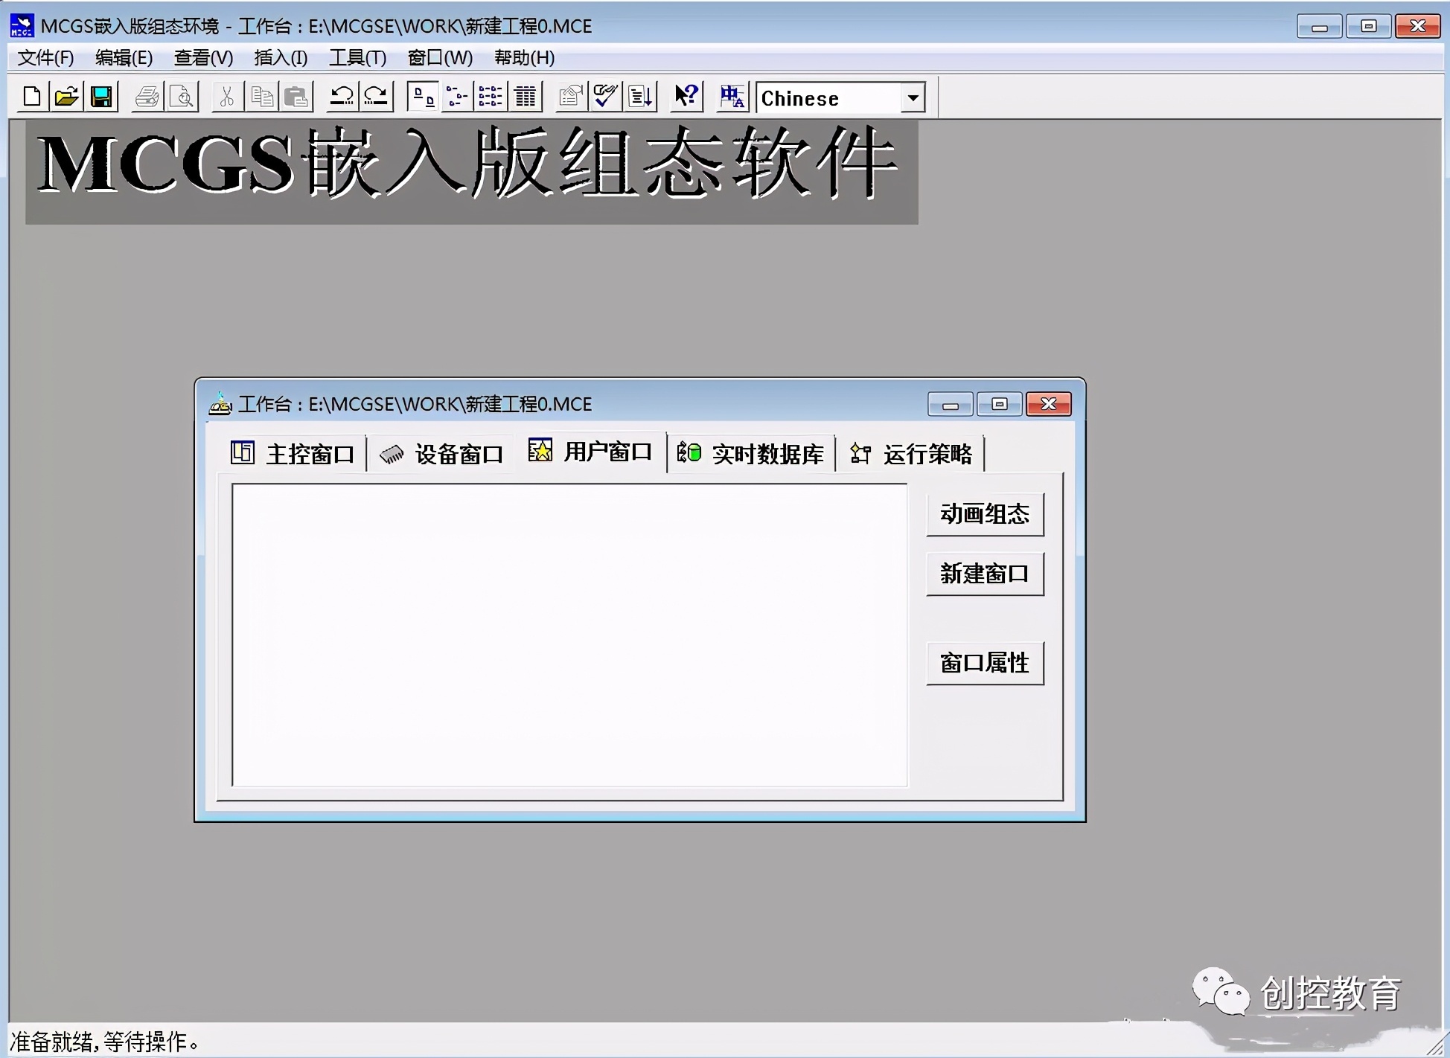Viewport: 1450px width, 1058px height.
Task: Redo an action using the Redo arrow icon
Action: pos(376,96)
